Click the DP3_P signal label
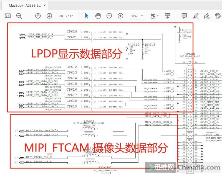The height and width of the screenshot is (174, 222). tap(170, 108)
